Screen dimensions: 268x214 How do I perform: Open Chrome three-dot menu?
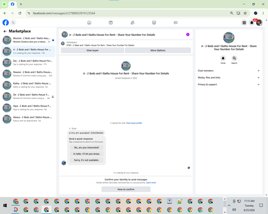[263, 13]
